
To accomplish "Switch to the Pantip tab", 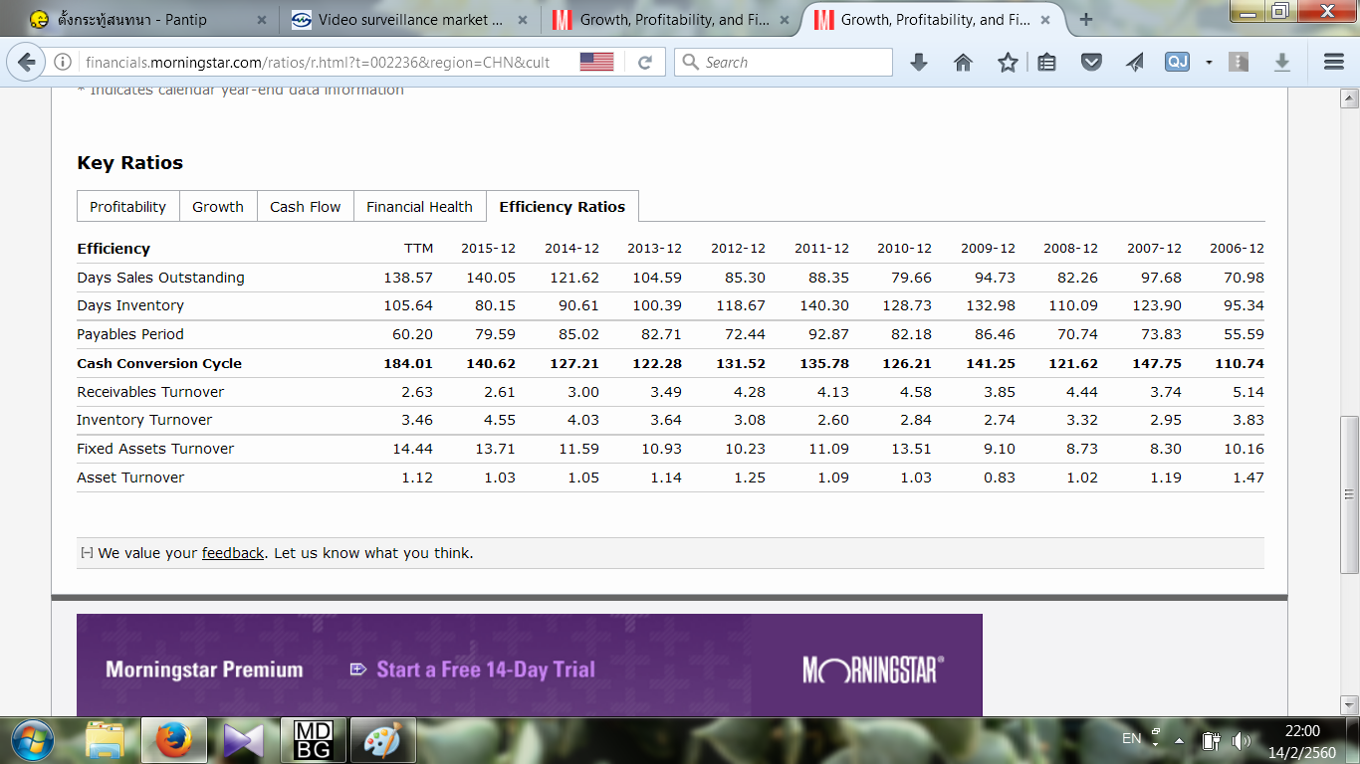I will pyautogui.click(x=145, y=20).
